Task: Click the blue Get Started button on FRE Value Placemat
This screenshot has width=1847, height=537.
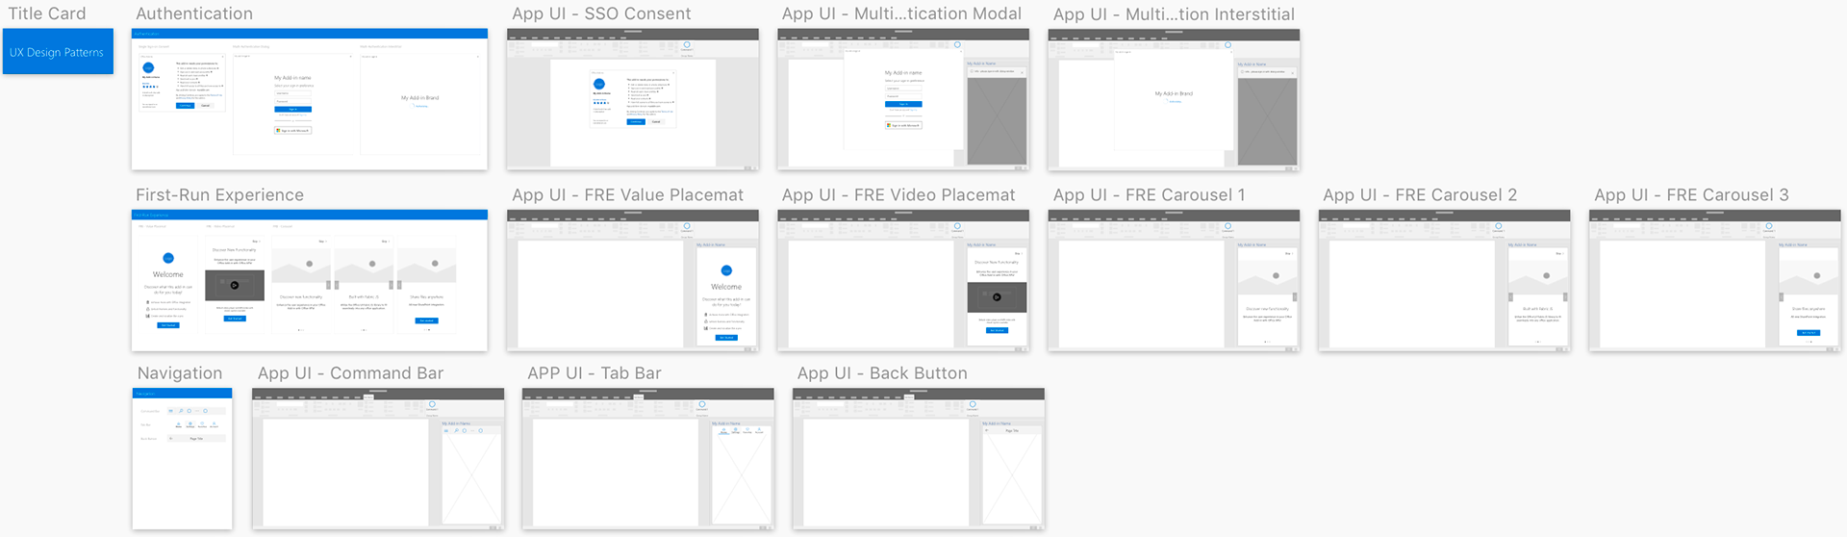Action: tap(726, 338)
